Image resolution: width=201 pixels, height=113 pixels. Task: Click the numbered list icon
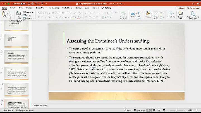[92, 13]
